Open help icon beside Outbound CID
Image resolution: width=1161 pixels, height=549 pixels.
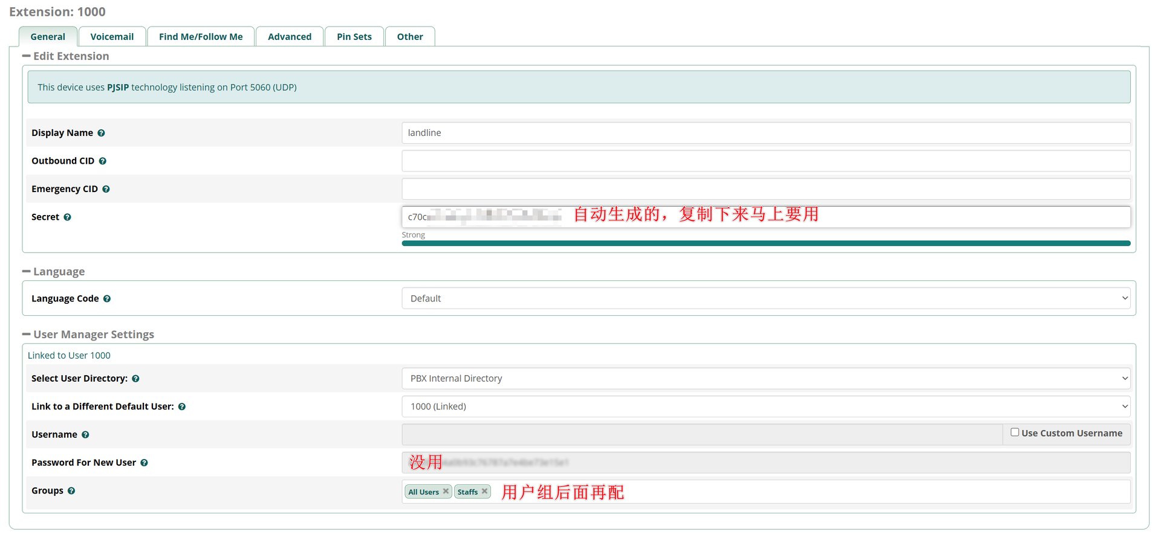[x=103, y=161]
